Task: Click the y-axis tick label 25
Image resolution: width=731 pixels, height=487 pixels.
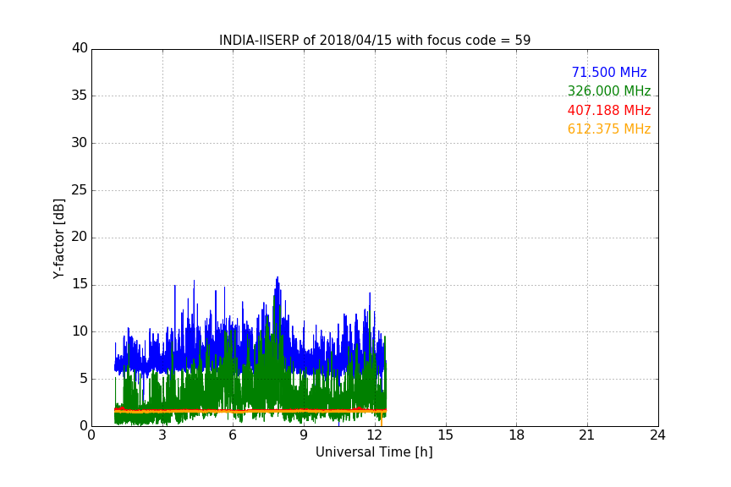Action: coord(80,189)
